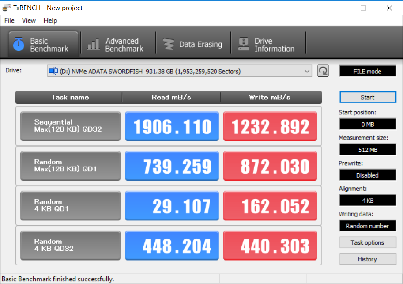Viewport: 403px width, 284px height.
Task: Click the Drive Information disk icon
Action: click(x=243, y=44)
